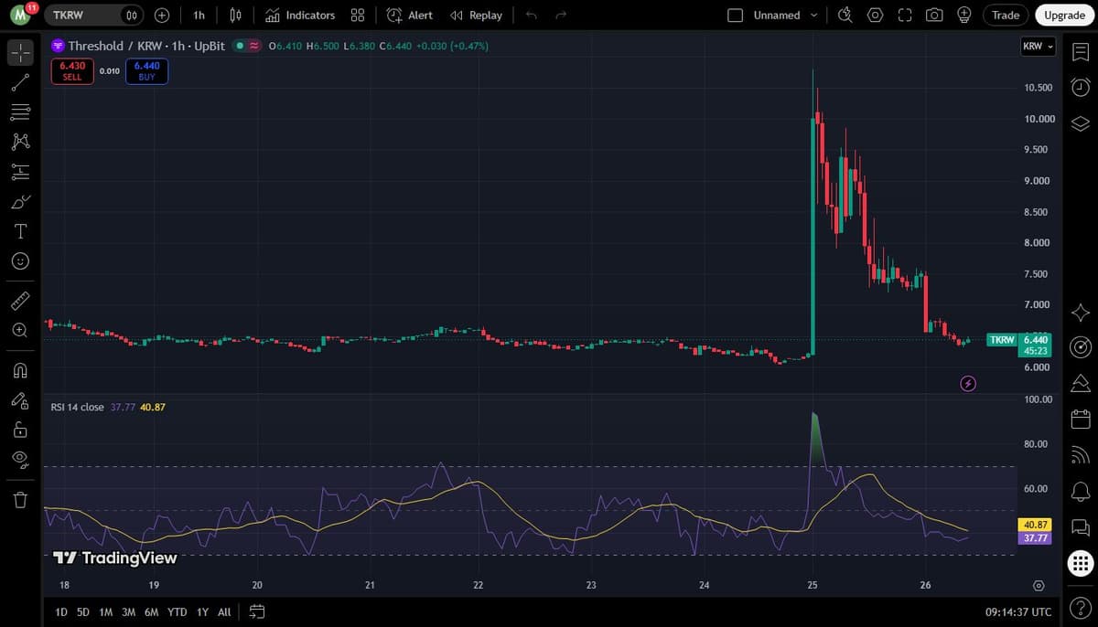Toggle stay in drawing mode
The image size is (1098, 627).
(x=20, y=399)
